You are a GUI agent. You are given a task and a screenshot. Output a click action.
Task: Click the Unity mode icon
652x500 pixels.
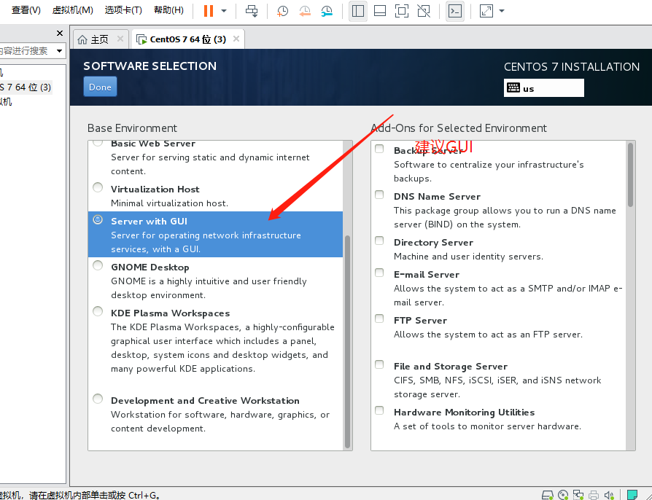424,11
